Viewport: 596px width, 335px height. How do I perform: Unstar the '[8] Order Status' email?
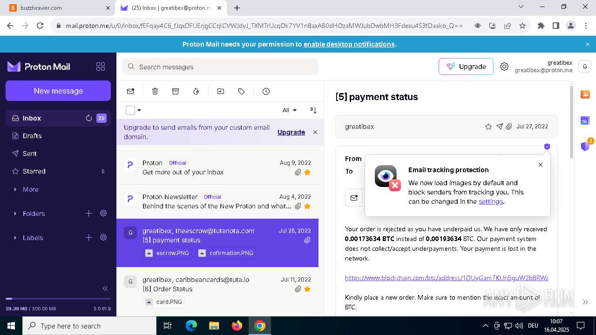point(307,289)
